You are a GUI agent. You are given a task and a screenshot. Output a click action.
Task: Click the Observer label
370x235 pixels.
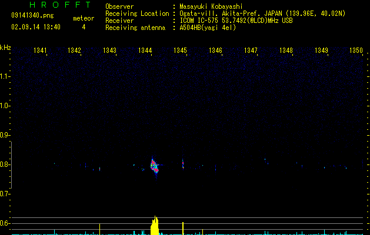coord(119,6)
